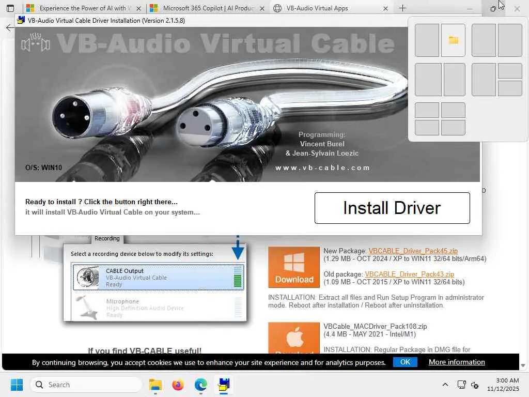Image resolution: width=529 pixels, height=397 pixels.
Task: Click the VB-Audio installer title bar icon
Action: (x=21, y=20)
